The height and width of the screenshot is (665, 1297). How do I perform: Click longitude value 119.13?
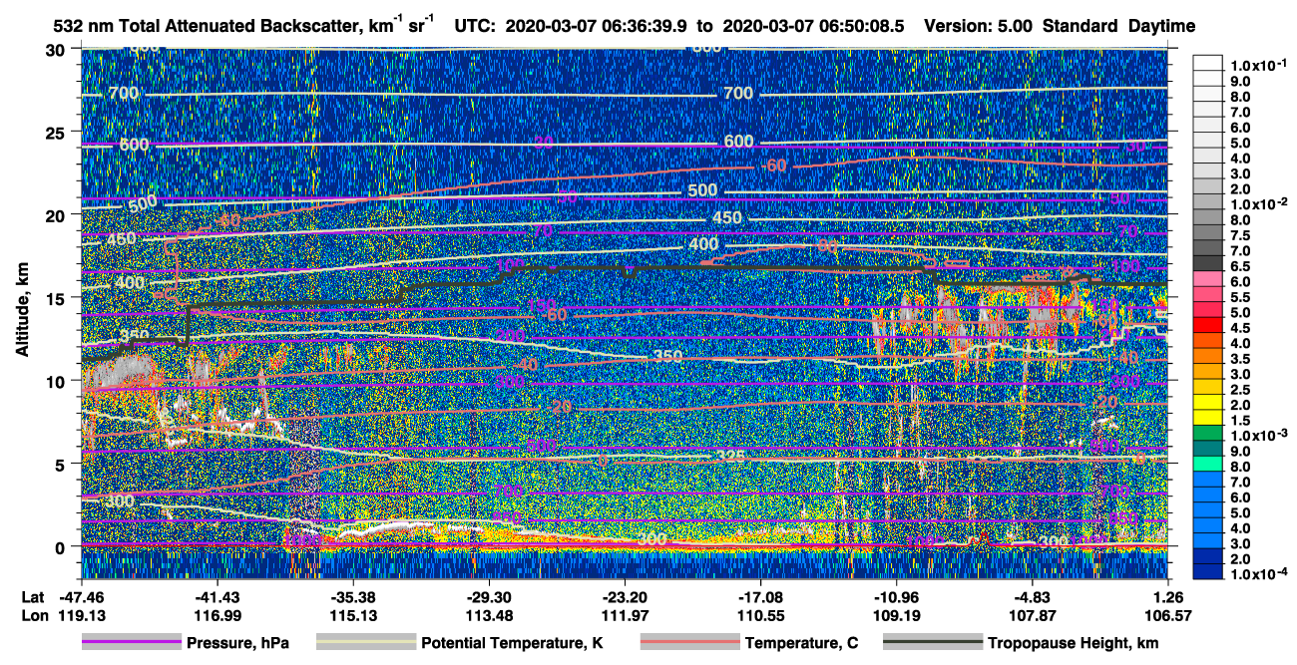pyautogui.click(x=82, y=615)
